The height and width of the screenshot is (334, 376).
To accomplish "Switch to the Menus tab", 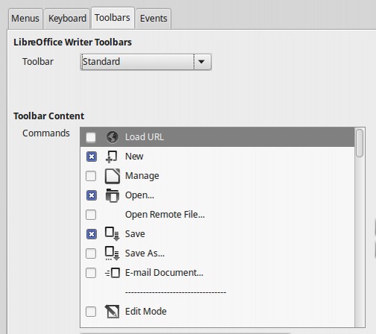I will (25, 19).
